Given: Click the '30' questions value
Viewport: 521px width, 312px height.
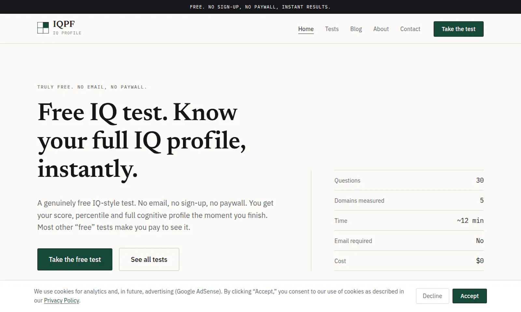Looking at the screenshot, I should pyautogui.click(x=480, y=180).
